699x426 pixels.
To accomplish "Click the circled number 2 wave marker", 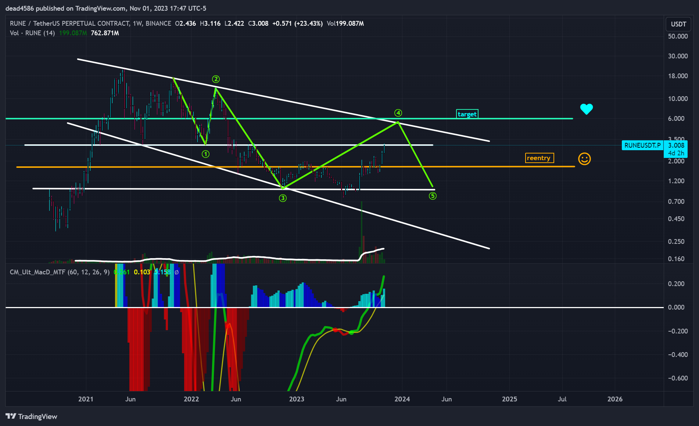I will point(216,79).
